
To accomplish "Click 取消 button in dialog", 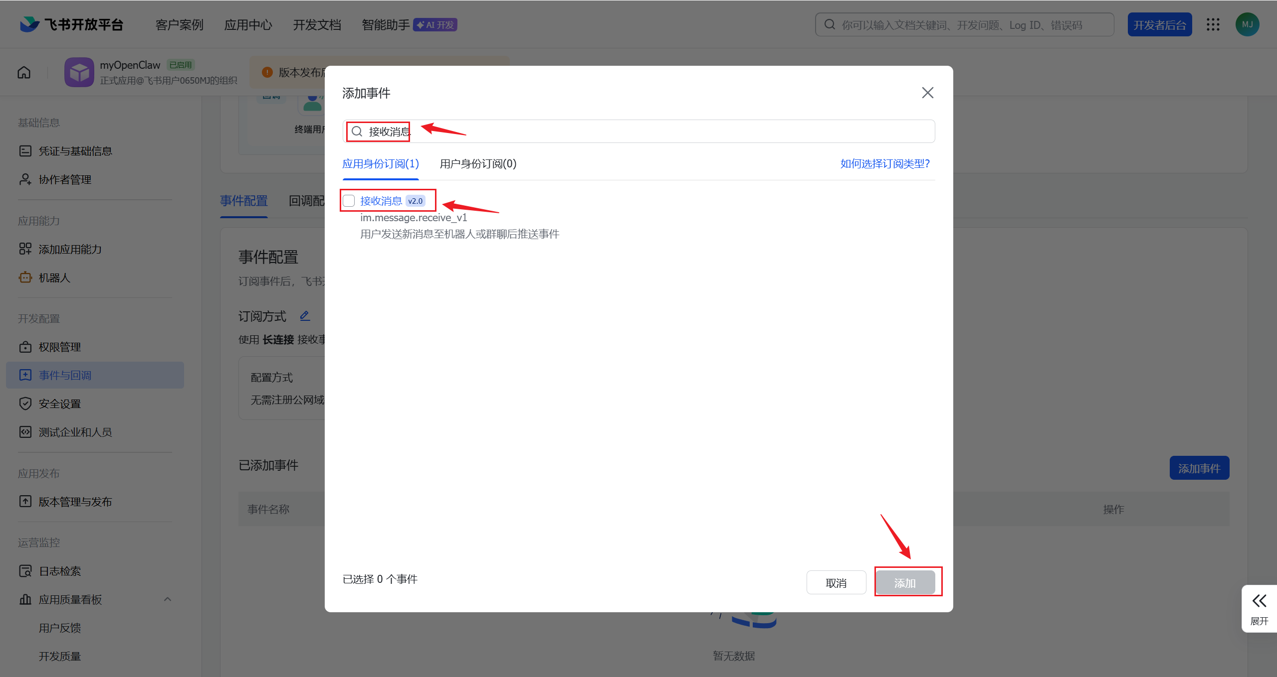I will pyautogui.click(x=836, y=582).
